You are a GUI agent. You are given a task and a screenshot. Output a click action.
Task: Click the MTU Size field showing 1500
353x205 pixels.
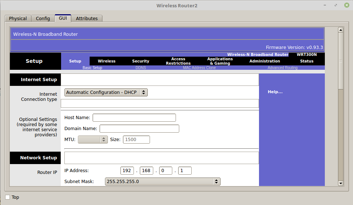(136, 140)
